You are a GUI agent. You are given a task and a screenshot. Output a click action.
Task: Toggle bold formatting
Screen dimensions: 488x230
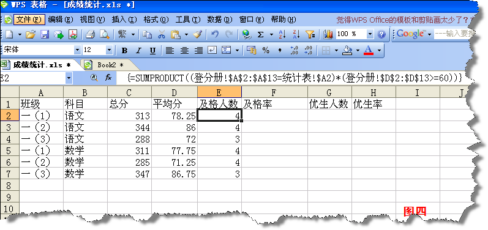pos(124,51)
